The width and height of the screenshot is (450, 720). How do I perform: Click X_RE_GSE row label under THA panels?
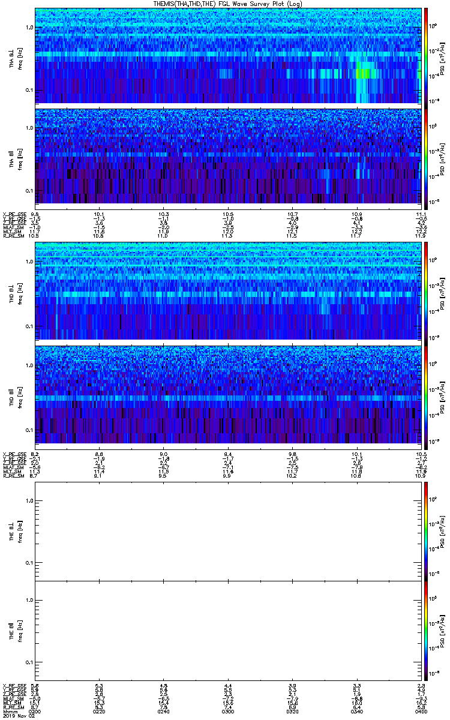[x=14, y=214]
